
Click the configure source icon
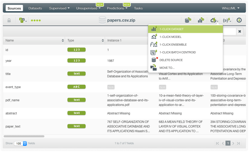click(188, 20)
